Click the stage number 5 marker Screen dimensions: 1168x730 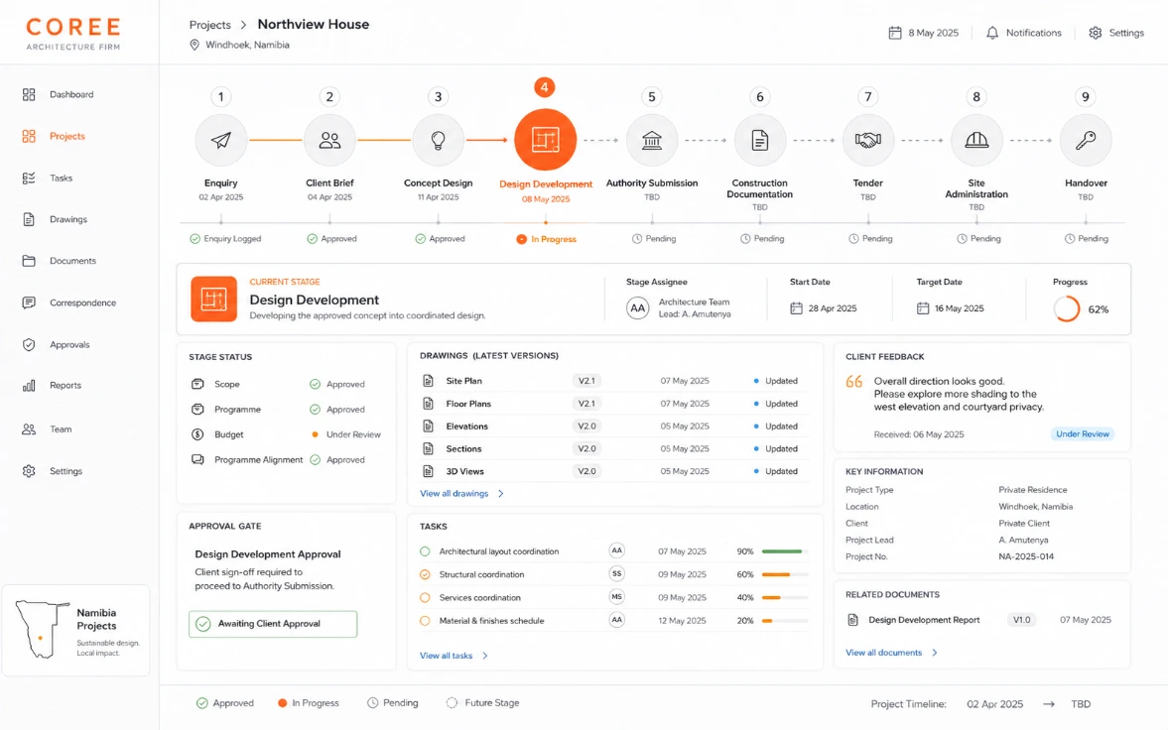[652, 97]
